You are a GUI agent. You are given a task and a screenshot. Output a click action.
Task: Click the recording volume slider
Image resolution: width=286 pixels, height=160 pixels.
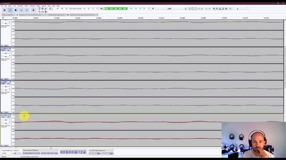[x=162, y=8]
